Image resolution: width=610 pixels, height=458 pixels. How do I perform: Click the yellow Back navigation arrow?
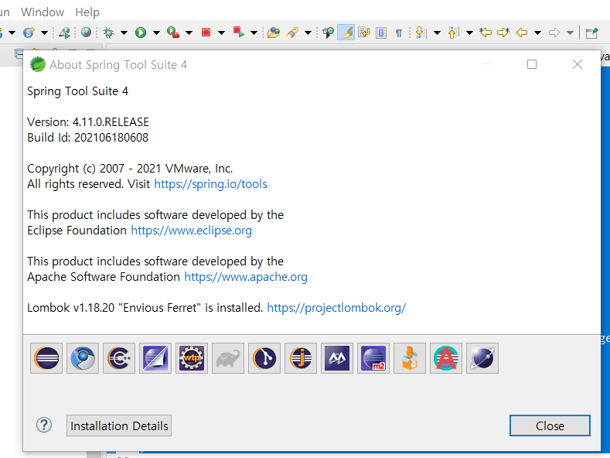522,32
